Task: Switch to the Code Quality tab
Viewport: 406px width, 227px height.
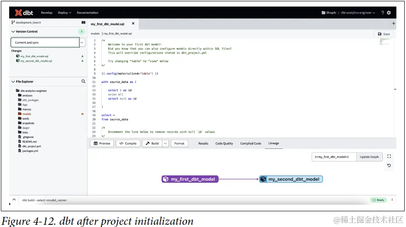Action: coord(224,143)
